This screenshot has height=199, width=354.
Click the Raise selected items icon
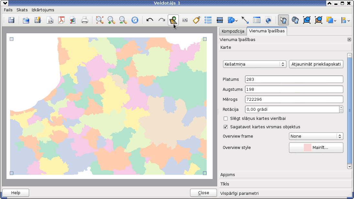330,20
